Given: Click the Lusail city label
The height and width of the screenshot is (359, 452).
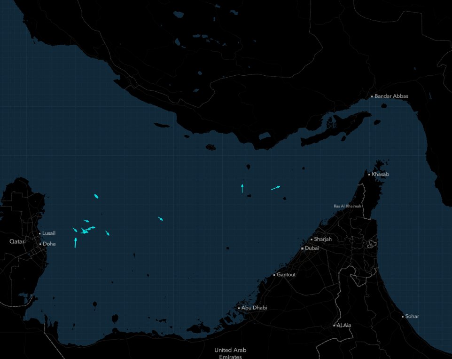Looking at the screenshot, I should [49, 233].
